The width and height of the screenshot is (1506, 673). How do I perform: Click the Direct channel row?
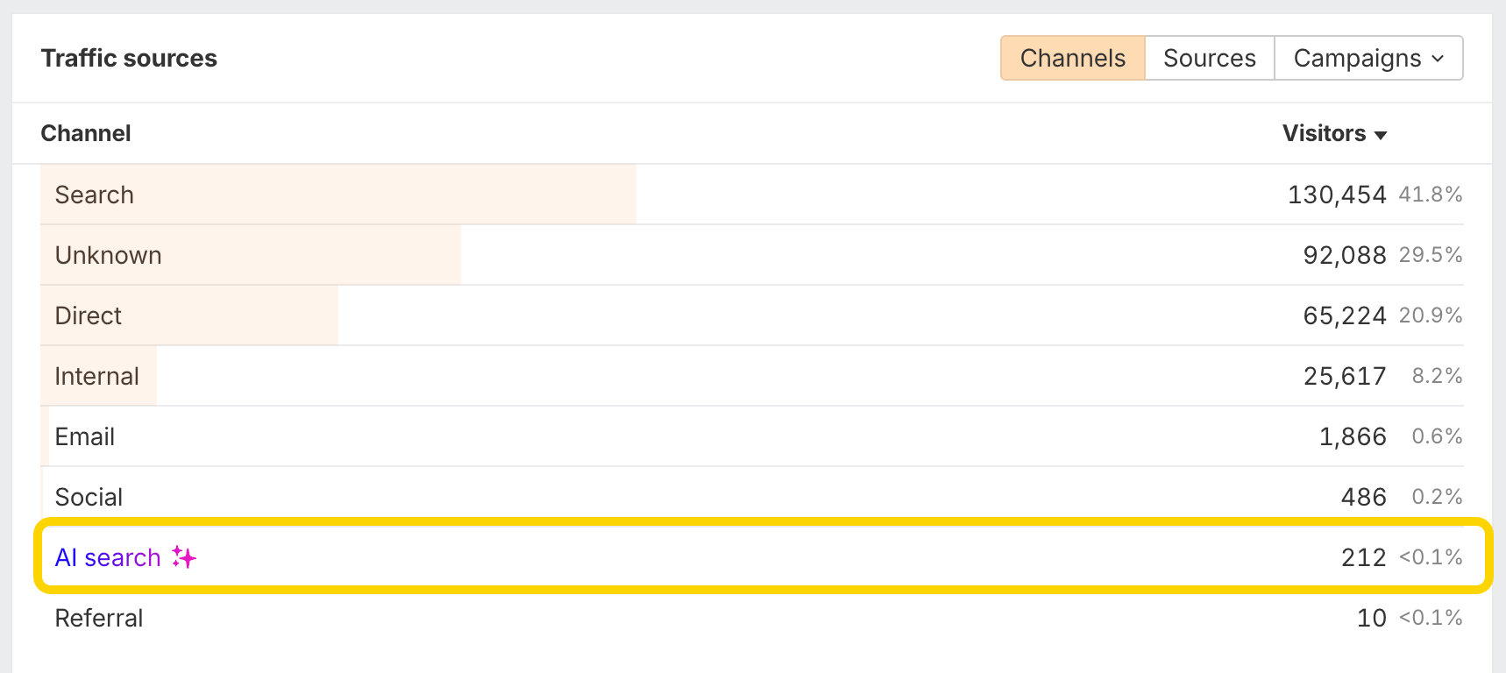88,315
